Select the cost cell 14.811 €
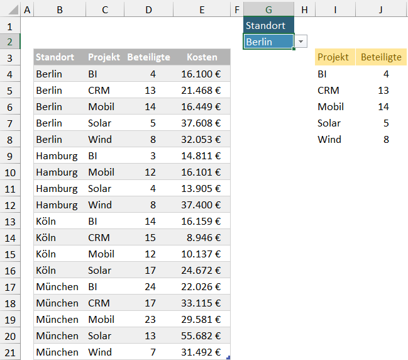Viewport: 408px width, 360px height. pos(202,156)
